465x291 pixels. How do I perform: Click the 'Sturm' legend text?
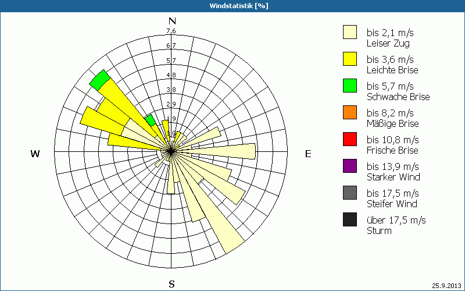click(x=379, y=230)
